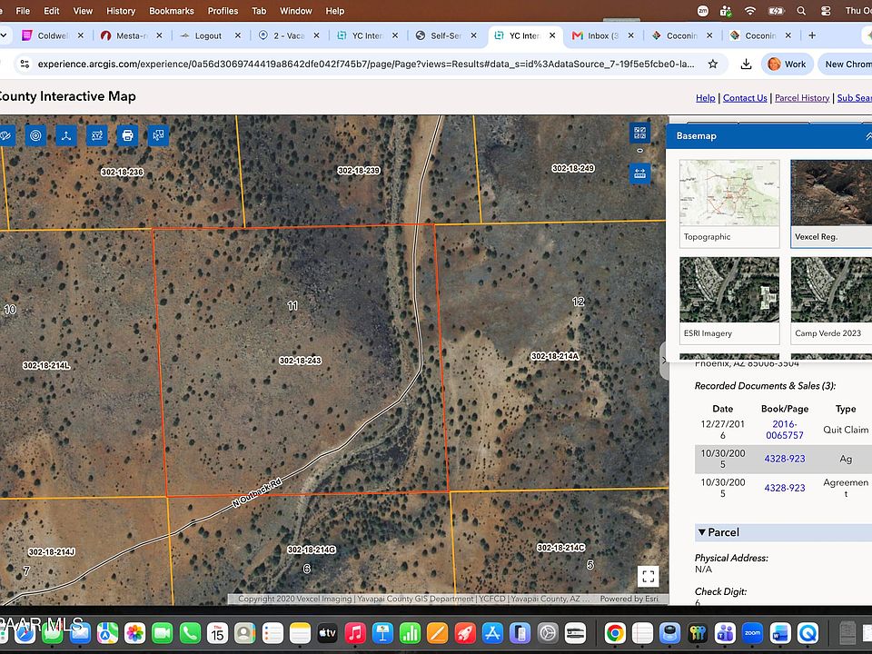
Task: Open FaceTime from the Dock
Action: pyautogui.click(x=162, y=633)
